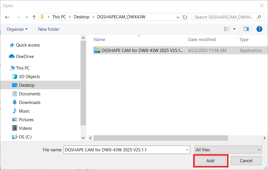Click the navigation pane scroll down arrow
268x170 pixels.
pos(83,138)
